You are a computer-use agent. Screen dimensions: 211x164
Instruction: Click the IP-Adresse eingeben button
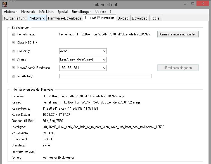click(178, 68)
